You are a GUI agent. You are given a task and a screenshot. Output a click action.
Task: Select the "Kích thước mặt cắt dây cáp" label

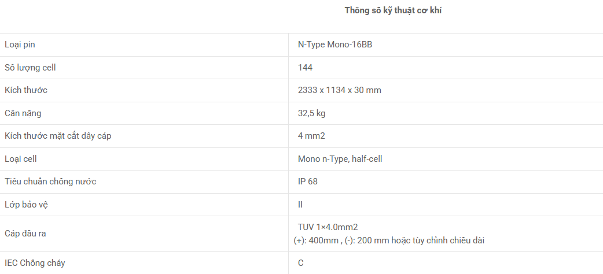pyautogui.click(x=58, y=136)
